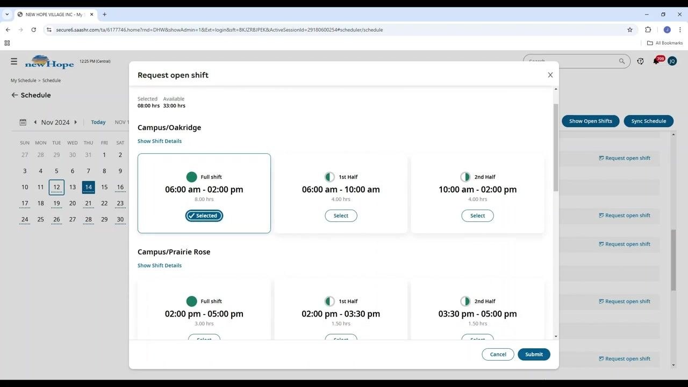Select Oakridge 1st Half 06:00-10:00 am shift
688x387 pixels.
(x=341, y=216)
